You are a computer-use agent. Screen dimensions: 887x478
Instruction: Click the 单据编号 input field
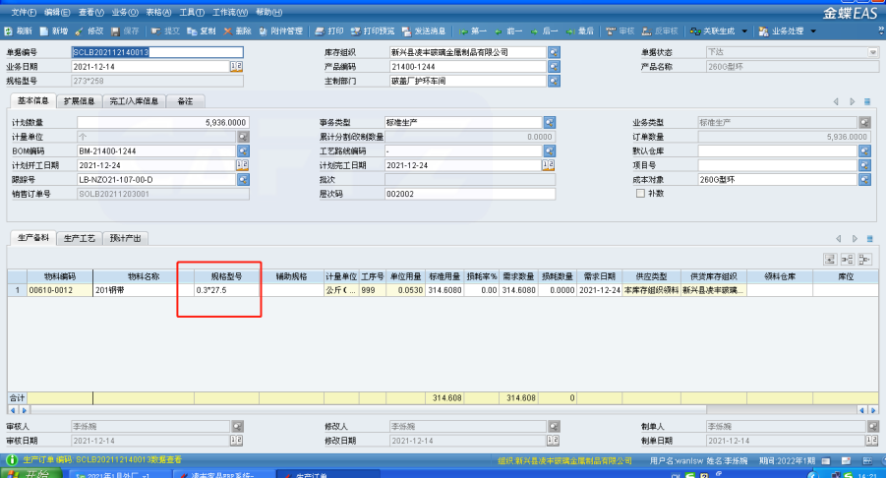point(157,51)
